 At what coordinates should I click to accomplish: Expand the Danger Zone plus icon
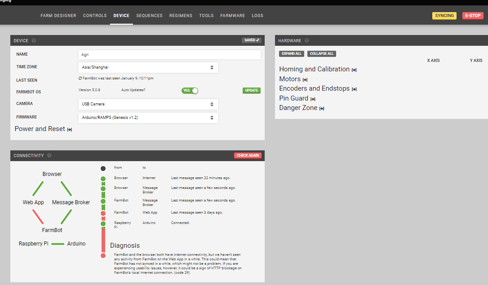click(x=322, y=109)
